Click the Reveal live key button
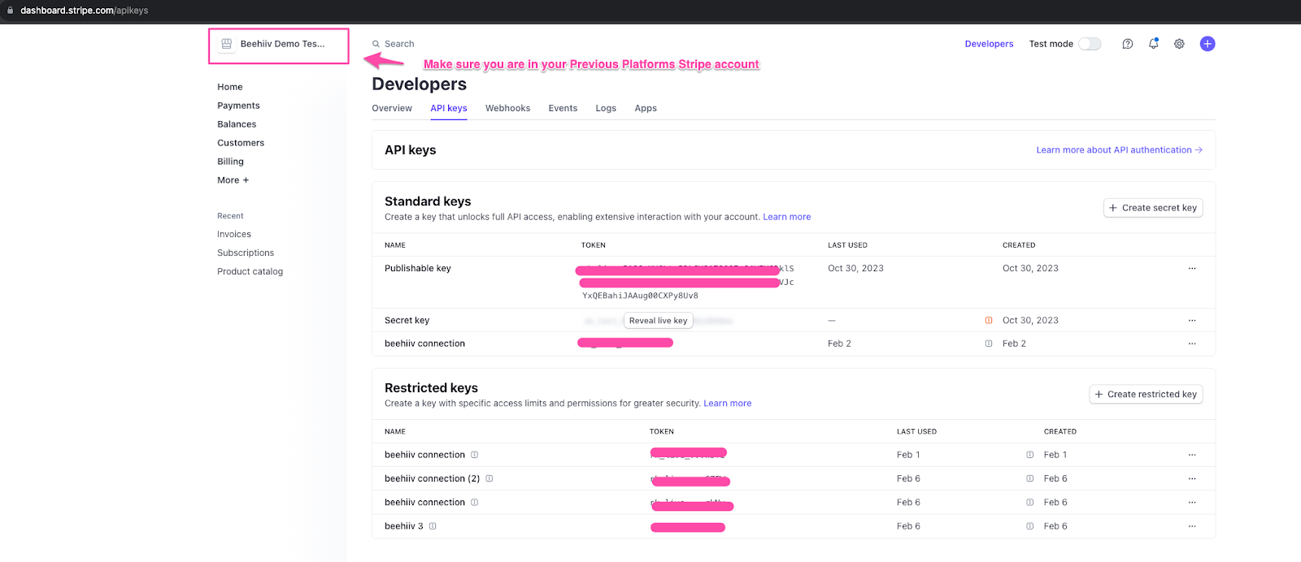This screenshot has width=1301, height=562. [x=659, y=321]
